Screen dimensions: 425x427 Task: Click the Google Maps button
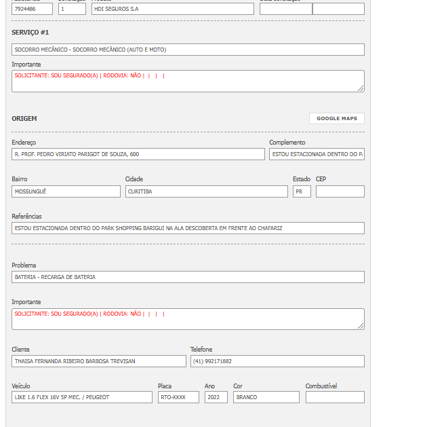[x=336, y=118]
